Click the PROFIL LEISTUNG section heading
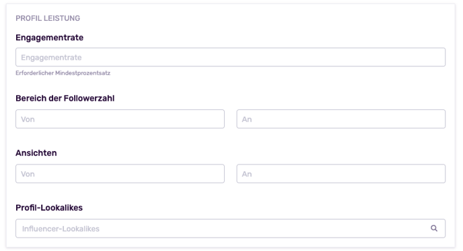463x251 pixels. (x=48, y=18)
